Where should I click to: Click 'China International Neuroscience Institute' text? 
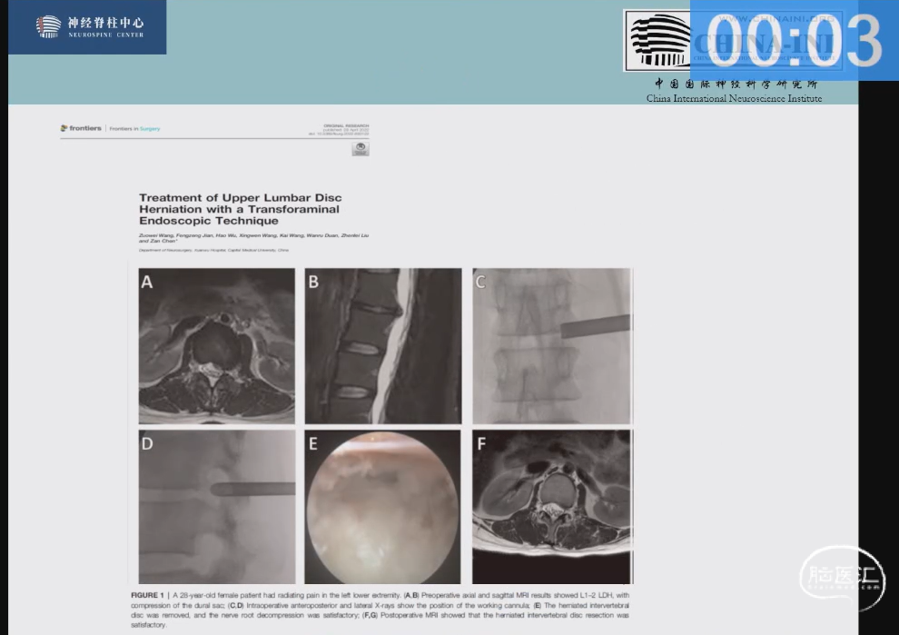coord(734,99)
